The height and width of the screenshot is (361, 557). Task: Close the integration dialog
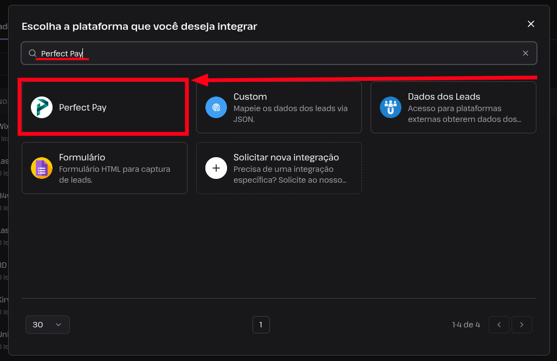coord(530,24)
